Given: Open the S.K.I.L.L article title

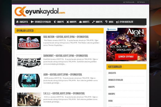Looking at the screenshot, I should (64, 93).
